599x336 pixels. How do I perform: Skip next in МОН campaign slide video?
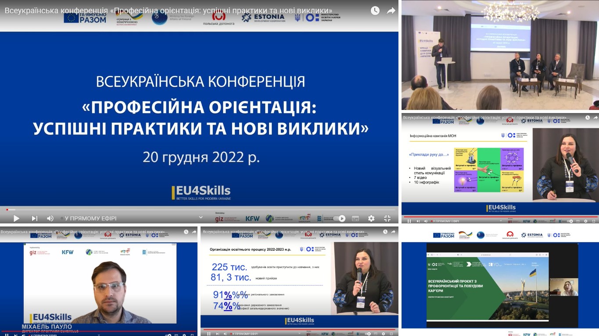click(x=418, y=221)
